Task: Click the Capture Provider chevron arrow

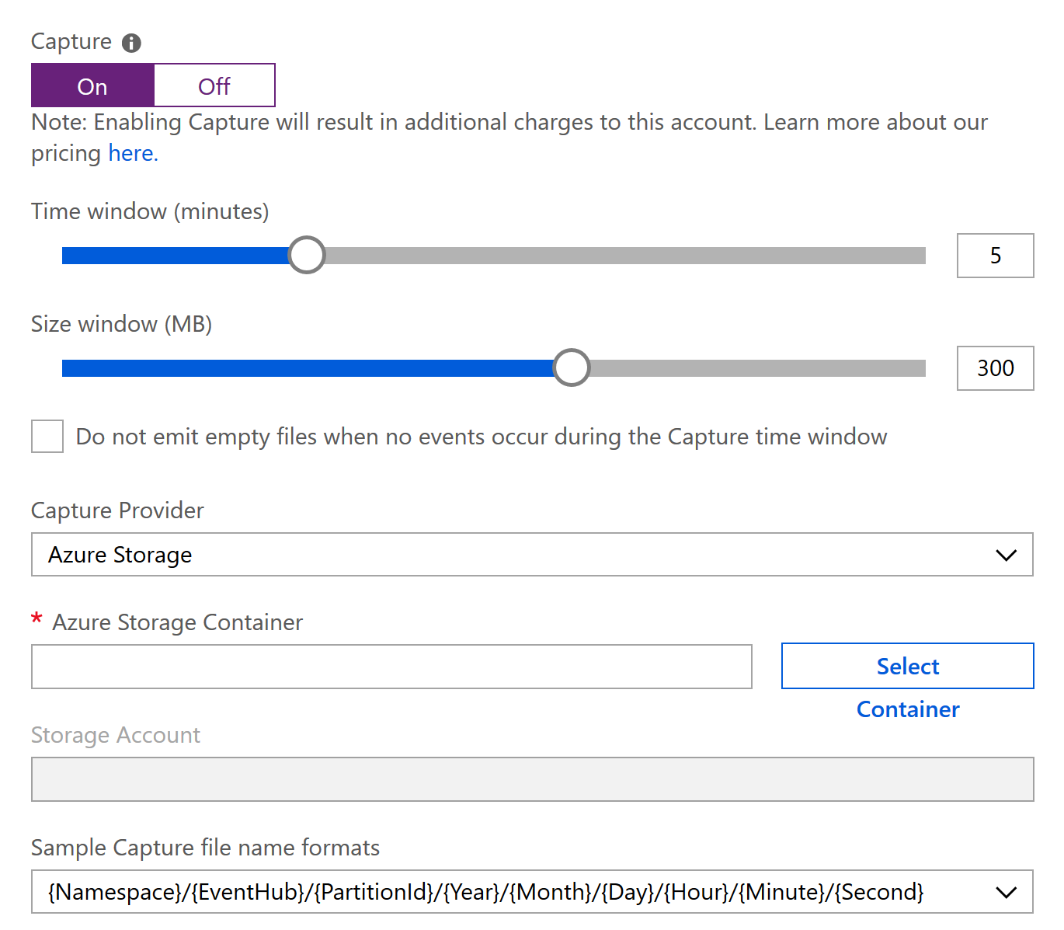Action: coord(1006,555)
